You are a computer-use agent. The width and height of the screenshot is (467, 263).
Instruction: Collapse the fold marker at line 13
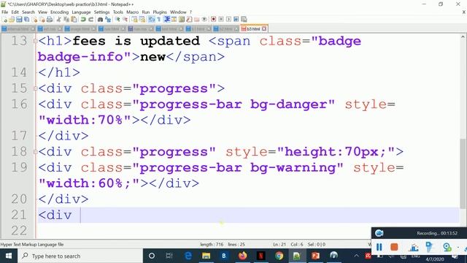36,41
